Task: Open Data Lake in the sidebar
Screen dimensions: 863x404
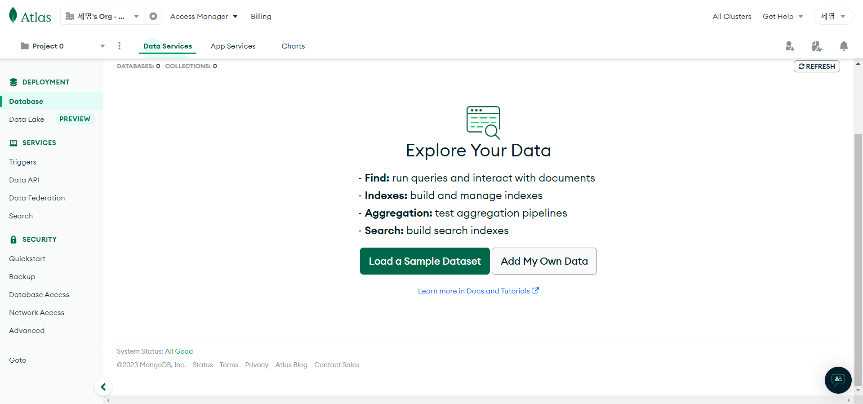Action: (27, 119)
